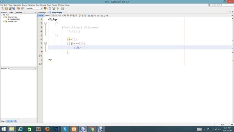Open Skype from the taskbar
Viewport: 234px width, 132px height.
pyautogui.click(x=65, y=129)
